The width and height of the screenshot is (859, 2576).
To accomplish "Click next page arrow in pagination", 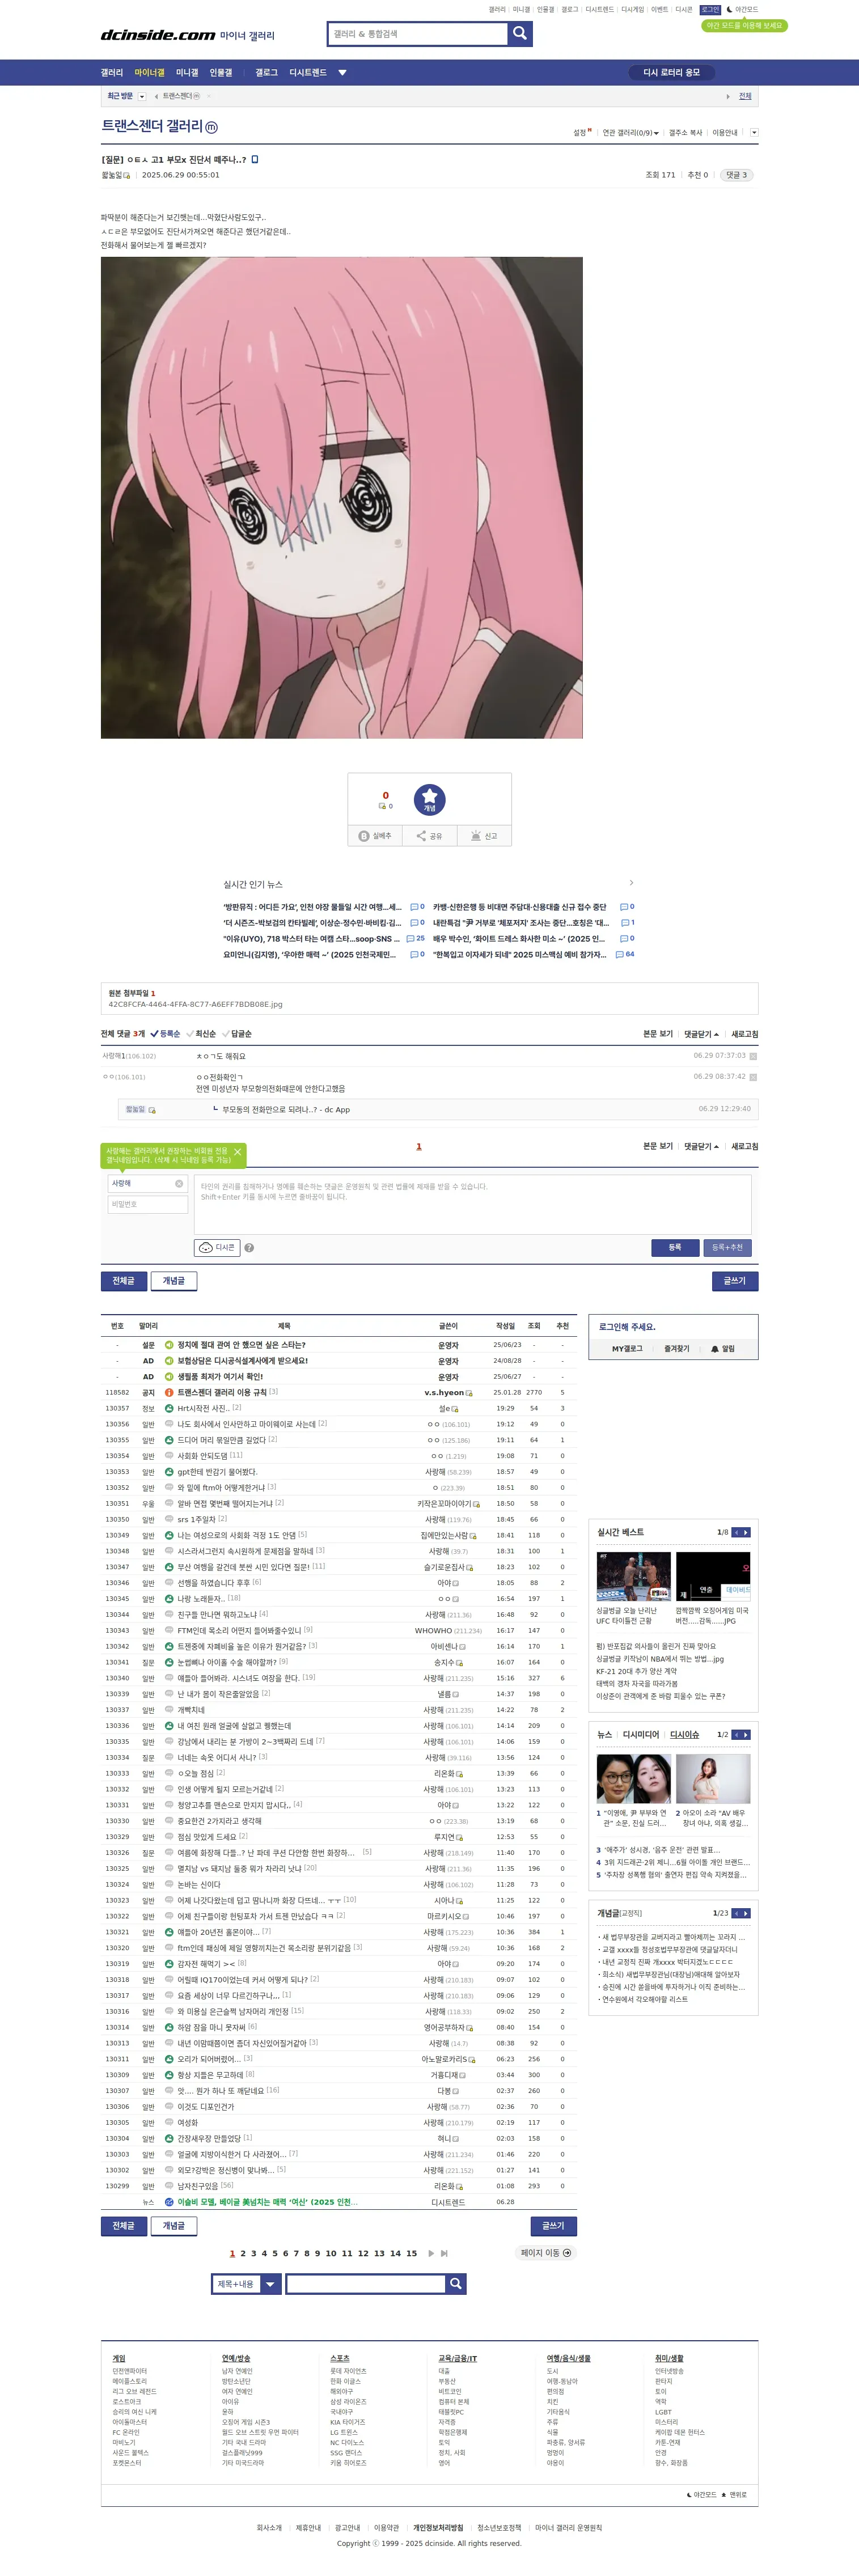I will tap(431, 2253).
